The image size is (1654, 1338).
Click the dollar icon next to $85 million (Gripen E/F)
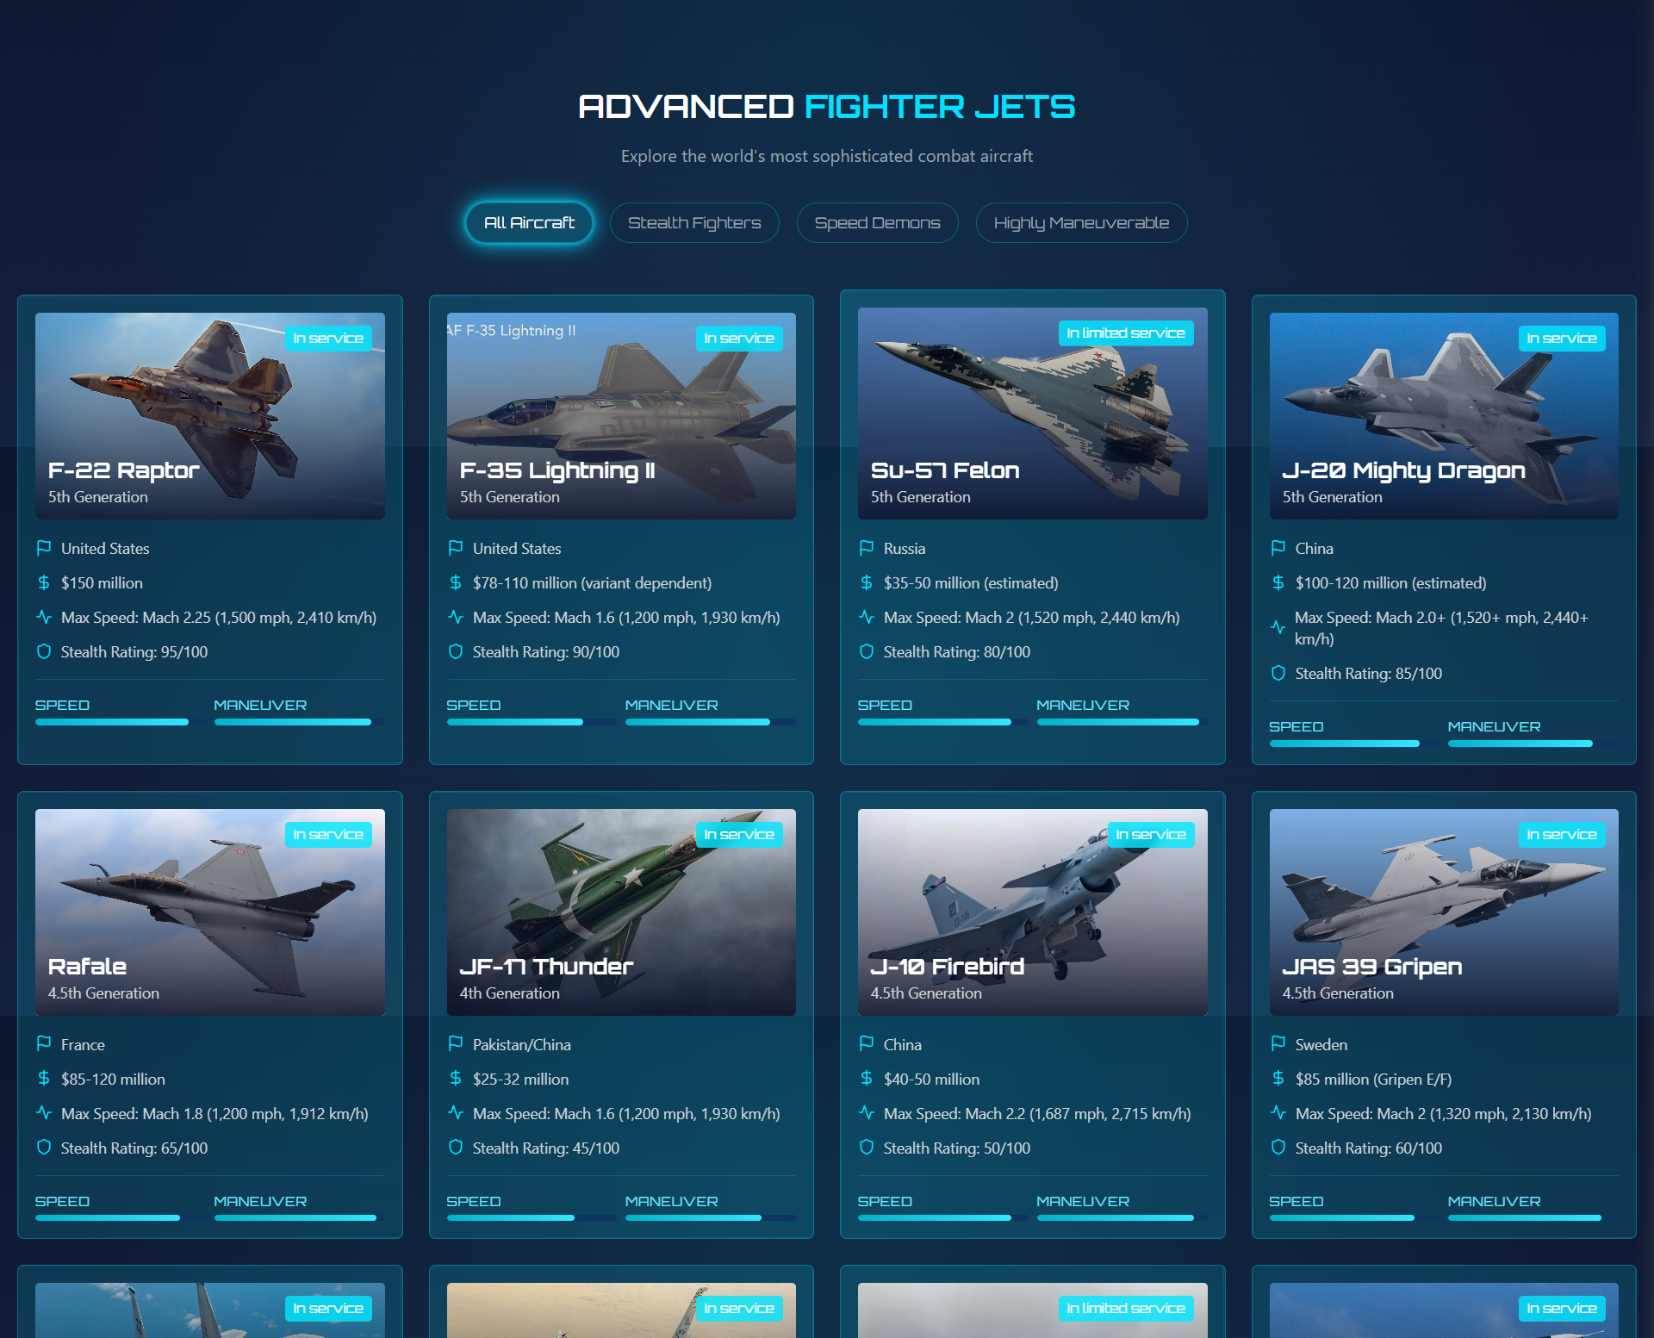(x=1278, y=1079)
